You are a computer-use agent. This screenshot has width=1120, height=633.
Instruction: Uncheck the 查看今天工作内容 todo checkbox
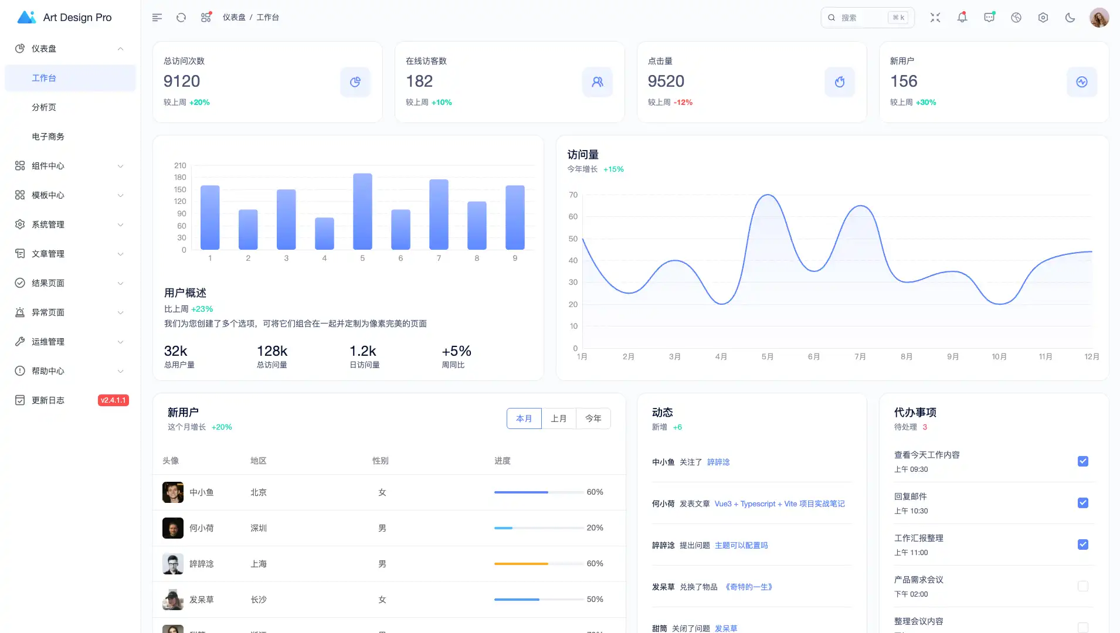1083,461
